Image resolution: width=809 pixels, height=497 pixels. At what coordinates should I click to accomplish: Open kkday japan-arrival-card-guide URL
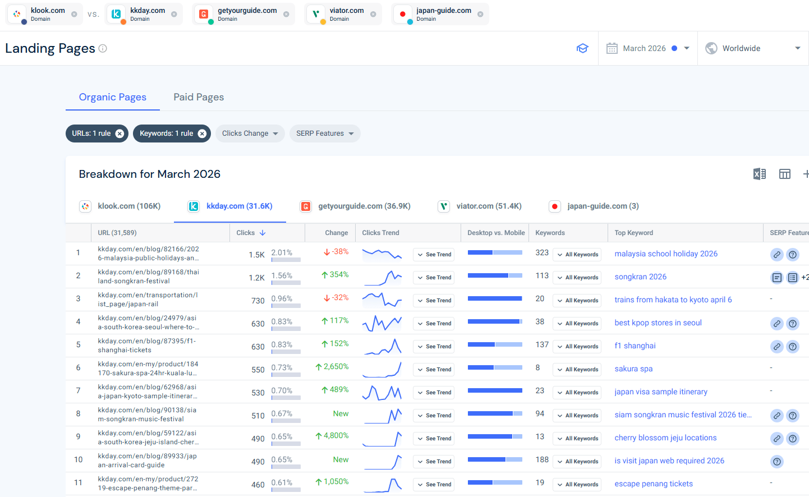pos(148,461)
